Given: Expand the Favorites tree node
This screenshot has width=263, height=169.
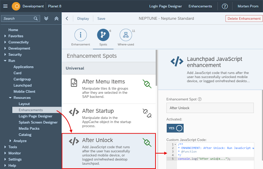Looking at the screenshot, I should click(5, 36).
